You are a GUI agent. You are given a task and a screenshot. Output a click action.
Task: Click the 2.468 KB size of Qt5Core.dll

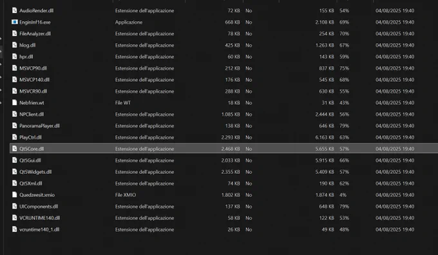tap(231, 149)
